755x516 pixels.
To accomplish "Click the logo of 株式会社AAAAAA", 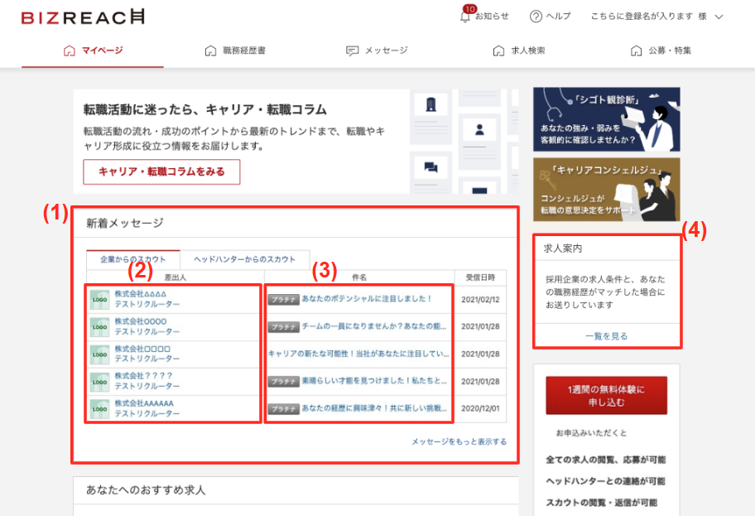I will click(x=99, y=408).
